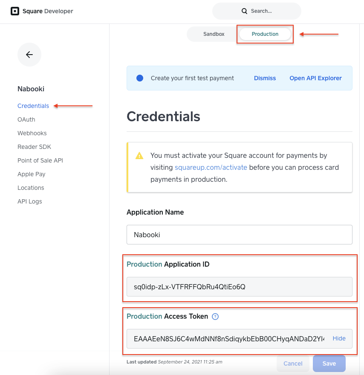Viewport: 364px width, 375px height.
Task: Select the Production toggle
Action: tap(265, 34)
